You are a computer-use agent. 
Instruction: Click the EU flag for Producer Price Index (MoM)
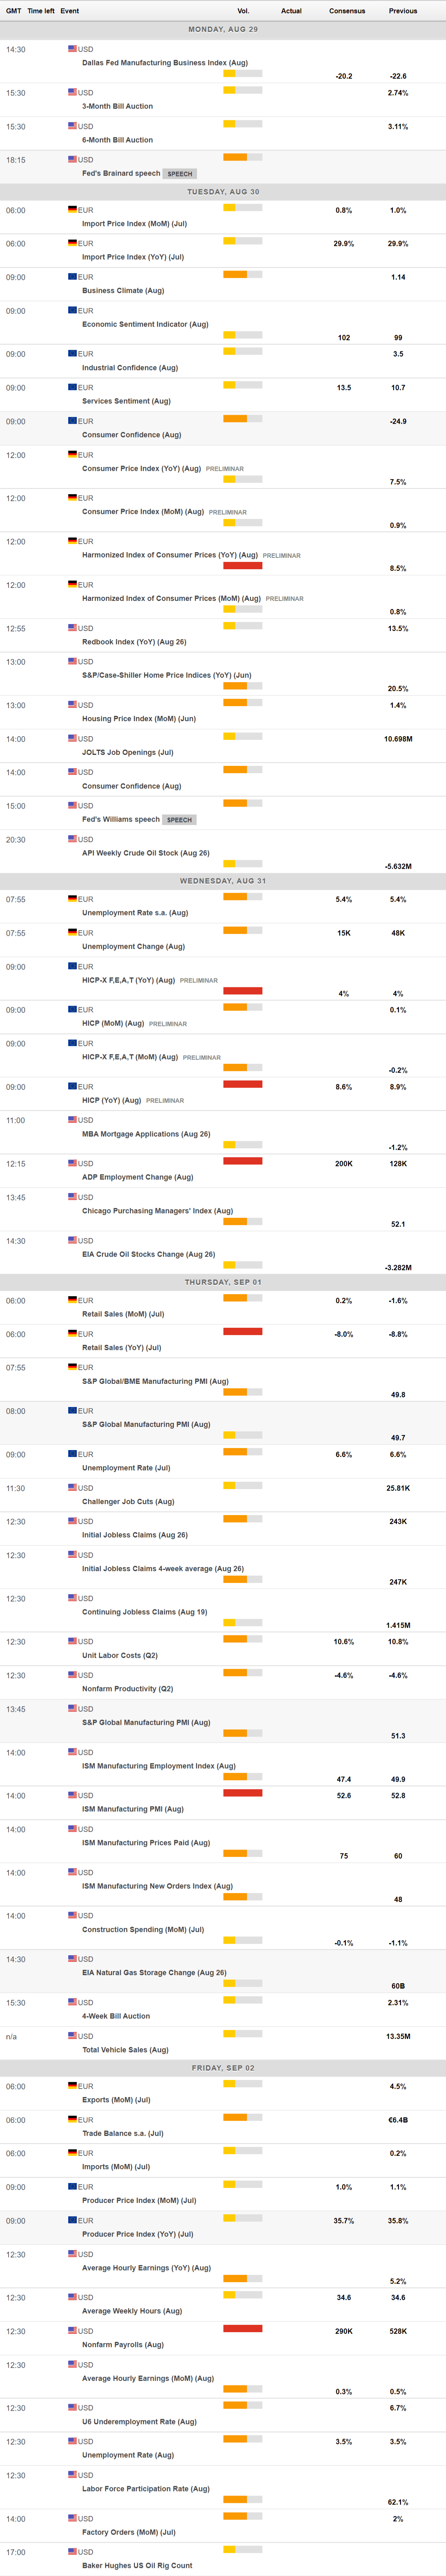pos(72,2187)
